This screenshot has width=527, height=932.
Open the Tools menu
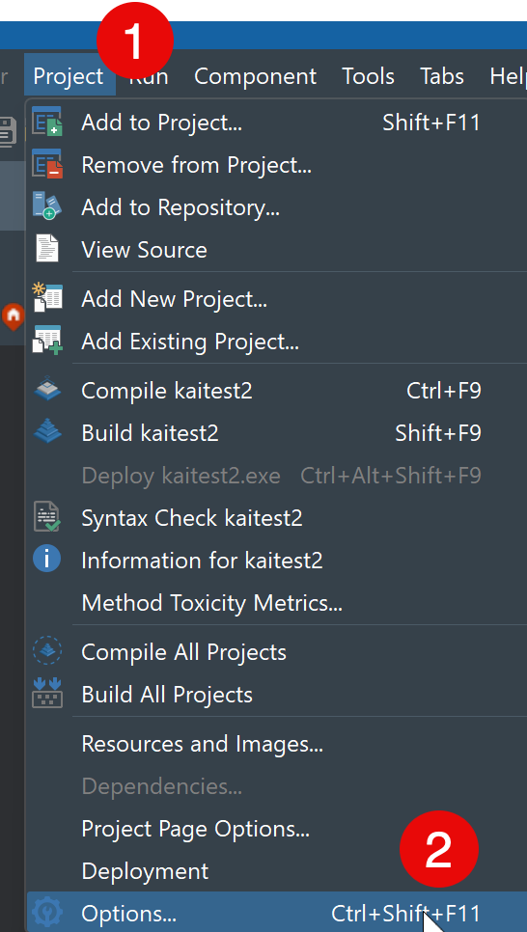click(x=368, y=76)
